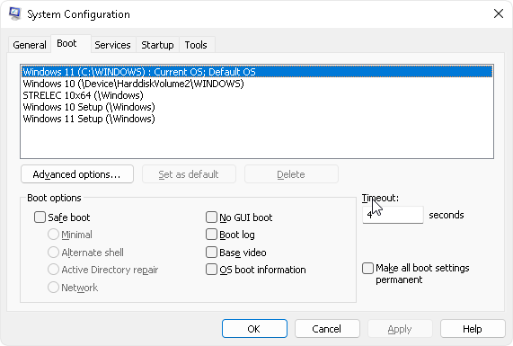Select Windows 11 Current OS boot entry

(x=257, y=72)
